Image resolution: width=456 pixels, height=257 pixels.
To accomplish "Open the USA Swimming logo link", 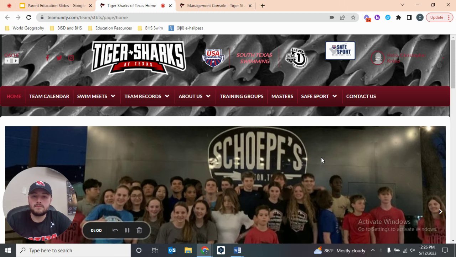I will pyautogui.click(x=213, y=57).
